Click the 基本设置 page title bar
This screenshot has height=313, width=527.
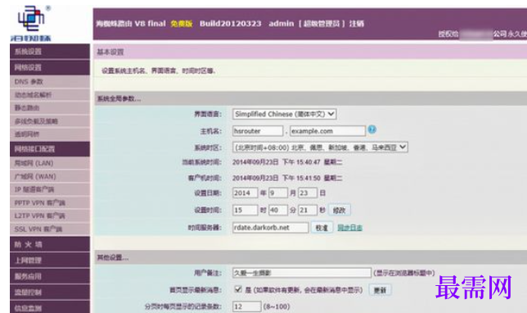pos(310,52)
